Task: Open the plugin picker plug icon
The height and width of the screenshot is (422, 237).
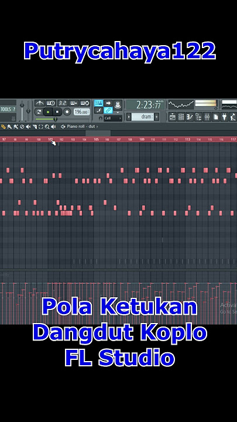Action: pos(224,117)
